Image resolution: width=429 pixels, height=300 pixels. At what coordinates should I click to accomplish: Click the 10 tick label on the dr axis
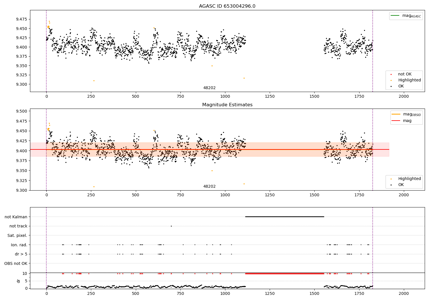(25, 273)
